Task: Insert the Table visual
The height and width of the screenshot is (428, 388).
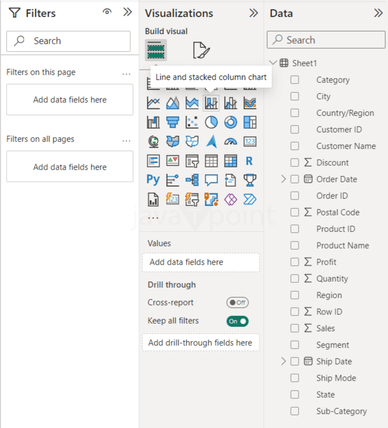Action: pos(211,161)
